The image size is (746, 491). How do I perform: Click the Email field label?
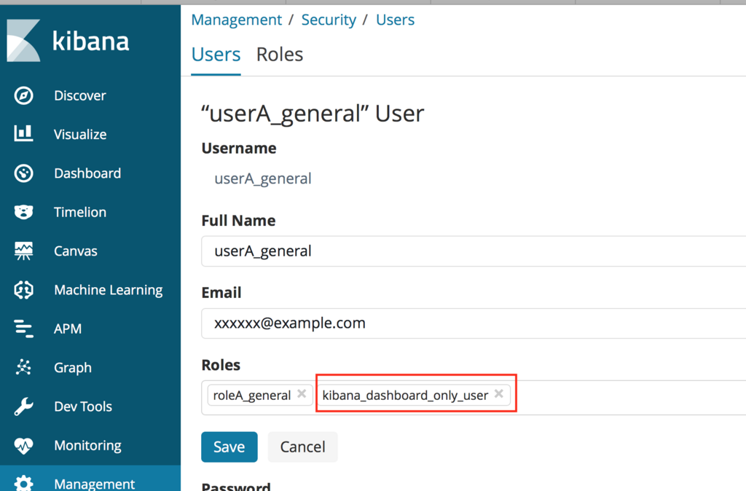click(221, 293)
